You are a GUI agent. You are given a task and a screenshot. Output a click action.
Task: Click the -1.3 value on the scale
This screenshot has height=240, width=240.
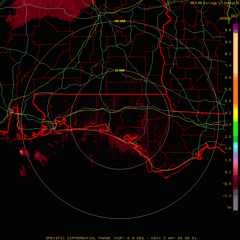(x=227, y=196)
